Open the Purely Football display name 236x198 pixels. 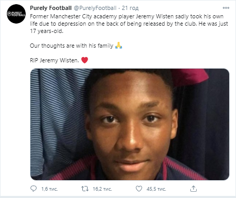pos(51,8)
